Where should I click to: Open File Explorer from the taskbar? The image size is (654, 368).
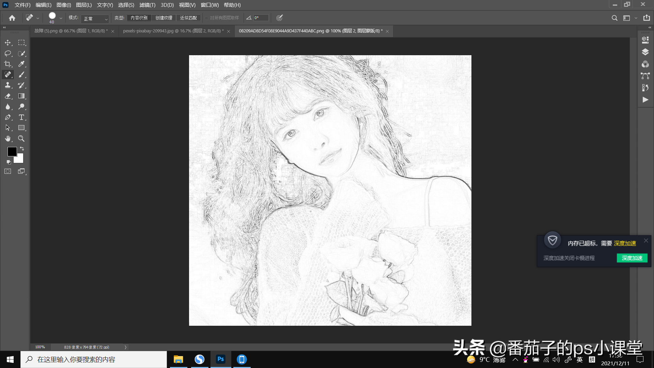click(x=178, y=359)
